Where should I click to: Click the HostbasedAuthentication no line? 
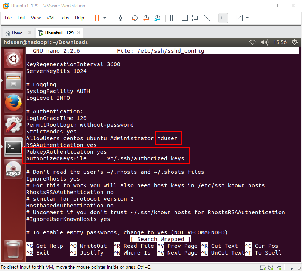pyautogui.click(x=70, y=206)
